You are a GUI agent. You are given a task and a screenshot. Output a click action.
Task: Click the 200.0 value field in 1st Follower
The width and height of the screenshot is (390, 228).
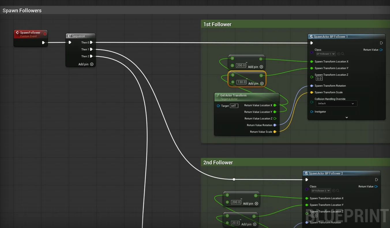(241, 66)
